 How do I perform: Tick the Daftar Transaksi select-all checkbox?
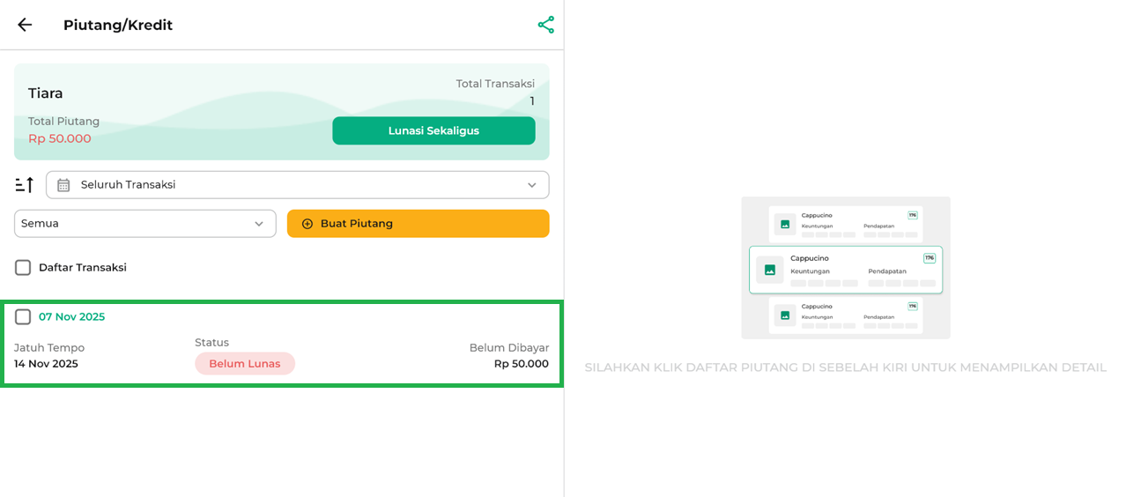pyautogui.click(x=23, y=267)
